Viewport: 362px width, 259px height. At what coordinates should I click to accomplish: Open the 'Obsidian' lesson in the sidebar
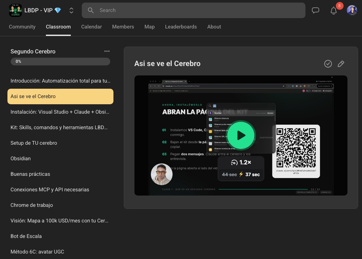[x=60, y=158]
